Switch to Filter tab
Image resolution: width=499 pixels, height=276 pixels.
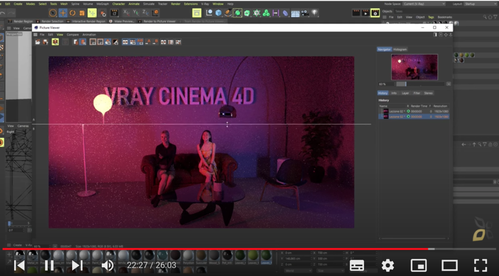(417, 93)
